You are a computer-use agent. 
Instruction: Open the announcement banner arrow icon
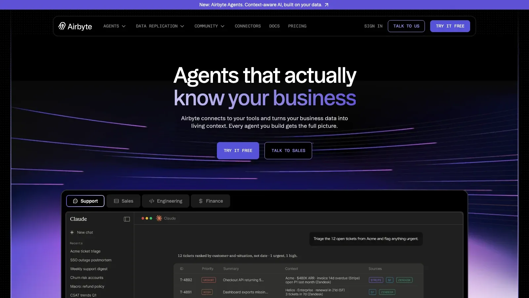[327, 5]
